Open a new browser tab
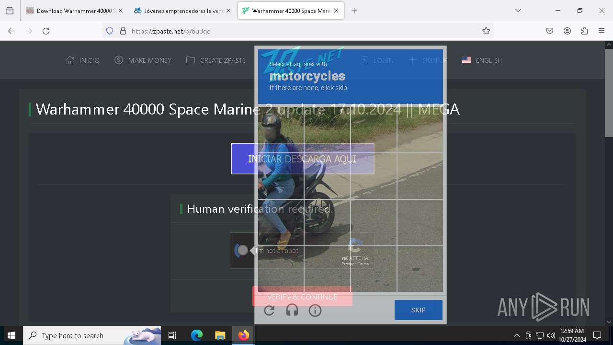The image size is (613, 345). coord(354,11)
